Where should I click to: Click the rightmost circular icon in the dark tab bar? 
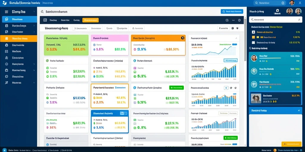coord(239,20)
